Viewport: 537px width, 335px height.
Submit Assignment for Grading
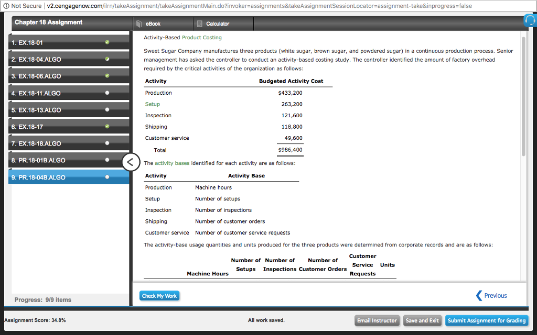click(x=487, y=320)
